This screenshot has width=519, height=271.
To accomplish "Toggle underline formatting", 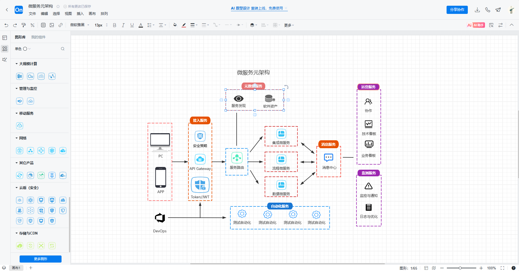I will click(132, 25).
